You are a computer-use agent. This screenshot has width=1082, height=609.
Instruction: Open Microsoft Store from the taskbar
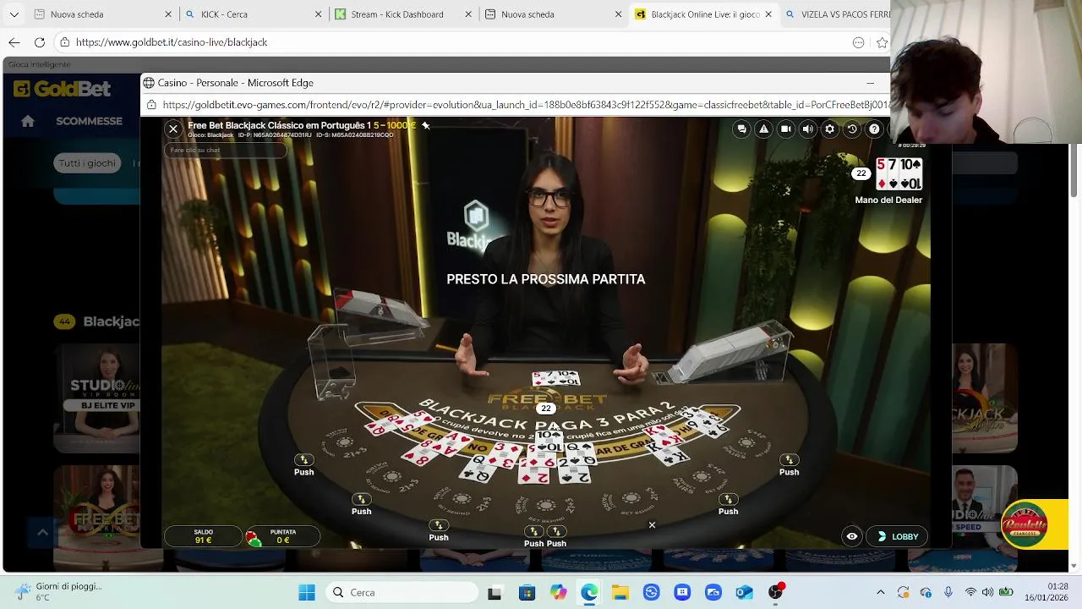527,592
